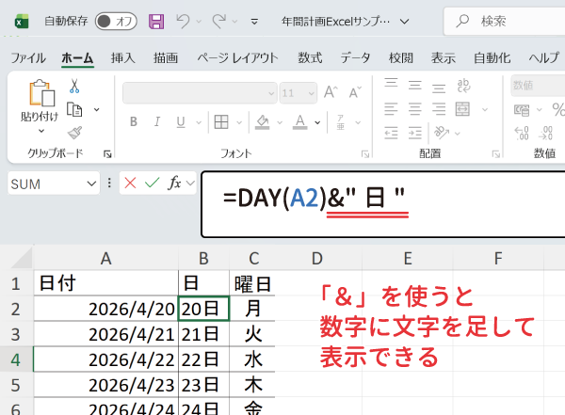Click the Undo arrow in title bar

pyautogui.click(x=184, y=21)
